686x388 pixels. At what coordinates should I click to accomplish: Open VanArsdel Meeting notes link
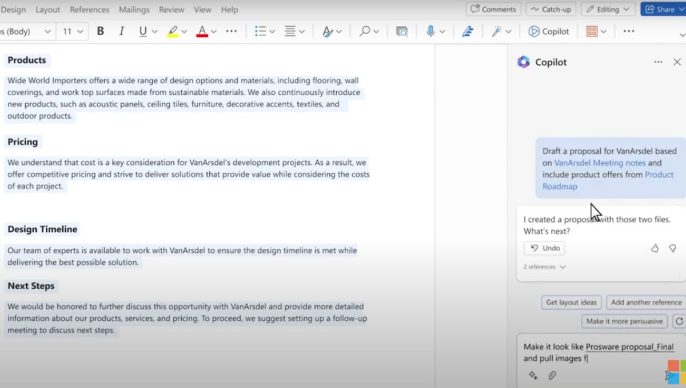pyautogui.click(x=600, y=163)
